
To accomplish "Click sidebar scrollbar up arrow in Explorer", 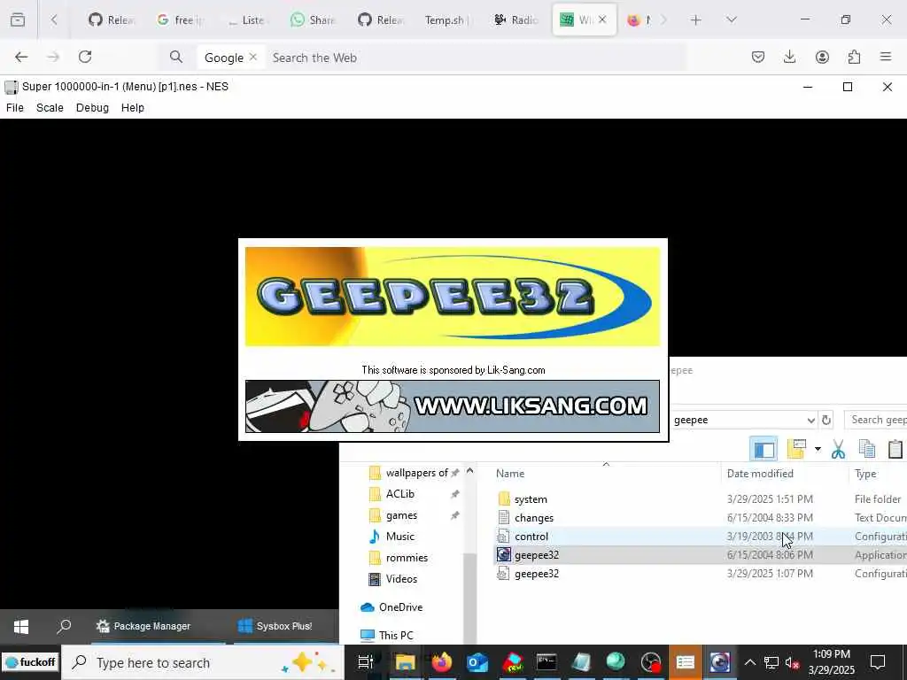I will pyautogui.click(x=469, y=471).
